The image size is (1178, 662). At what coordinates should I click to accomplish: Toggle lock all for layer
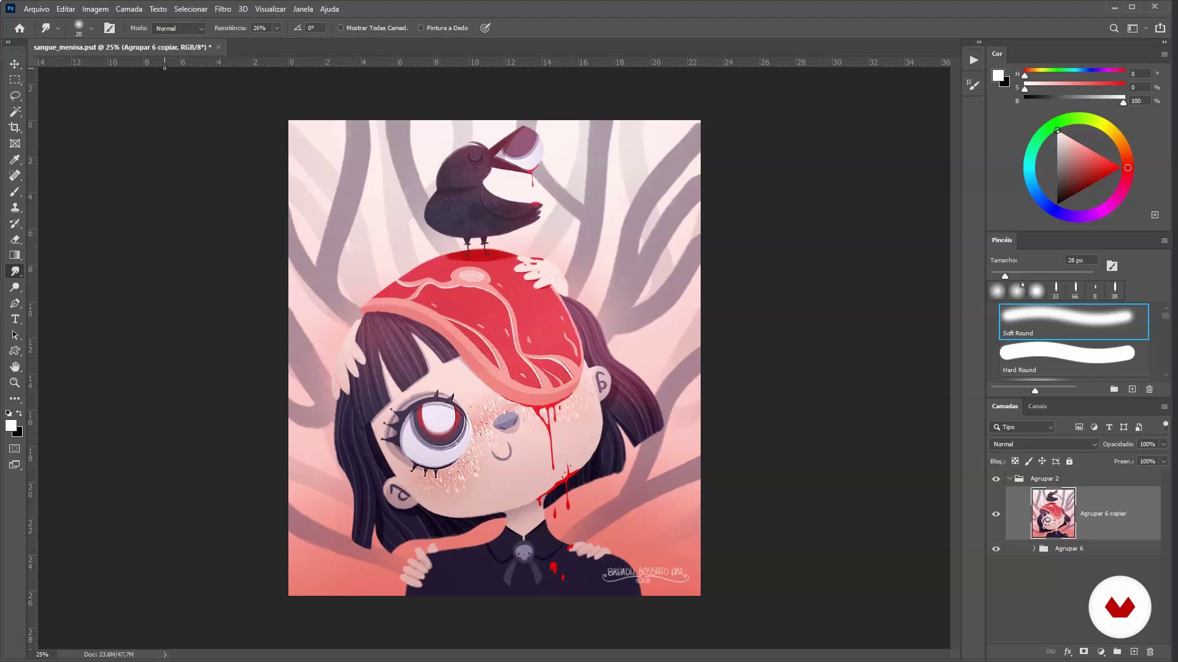tap(1069, 462)
